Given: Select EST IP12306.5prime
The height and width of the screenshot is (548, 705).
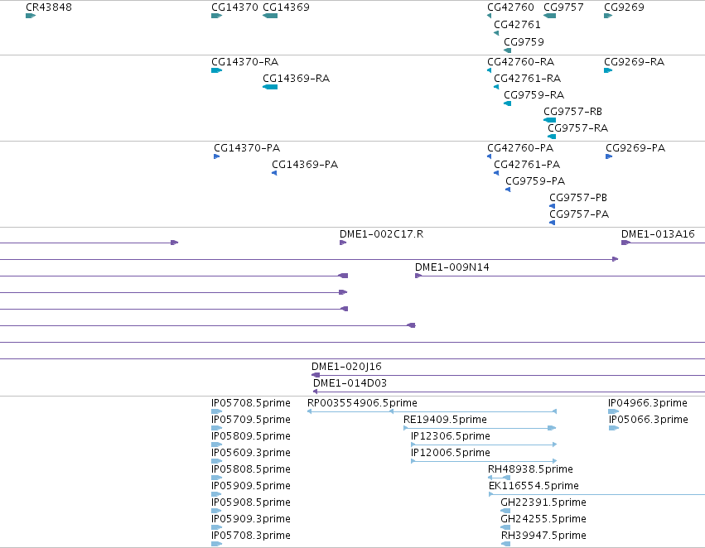Looking at the screenshot, I should (451, 436).
